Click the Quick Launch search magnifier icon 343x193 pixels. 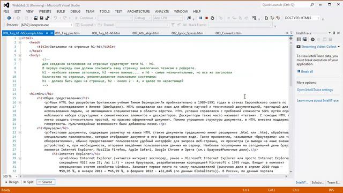point(312,5)
